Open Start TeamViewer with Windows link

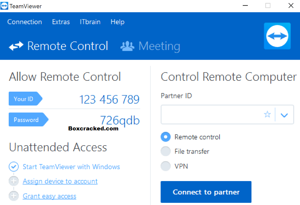(71, 167)
